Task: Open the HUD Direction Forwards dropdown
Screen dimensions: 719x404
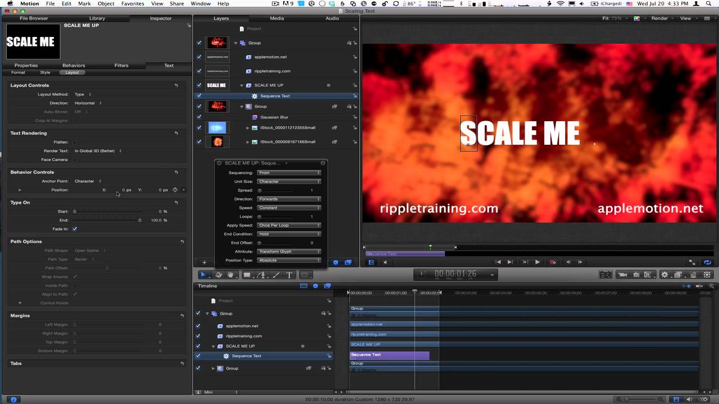Action: click(x=289, y=199)
